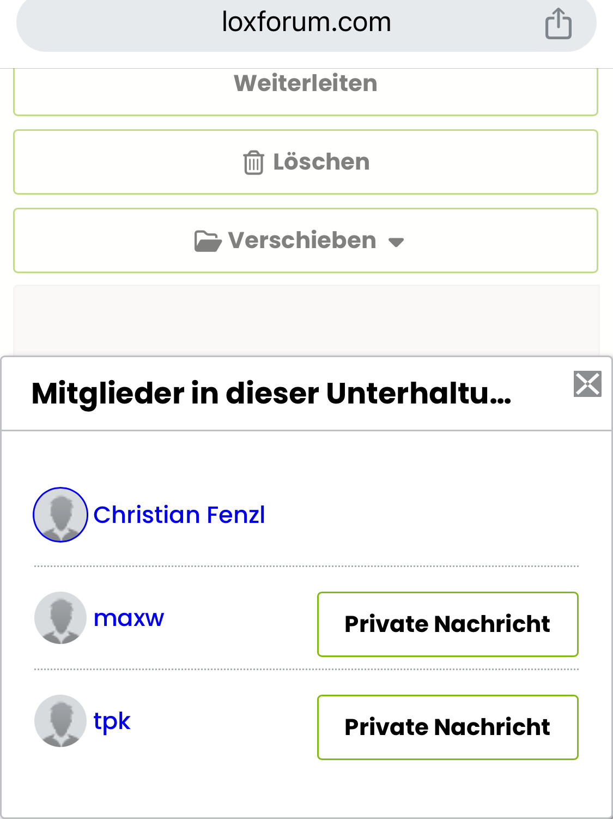Close the Mitglieder dialog with the X
This screenshot has height=819, width=613.
tap(587, 384)
